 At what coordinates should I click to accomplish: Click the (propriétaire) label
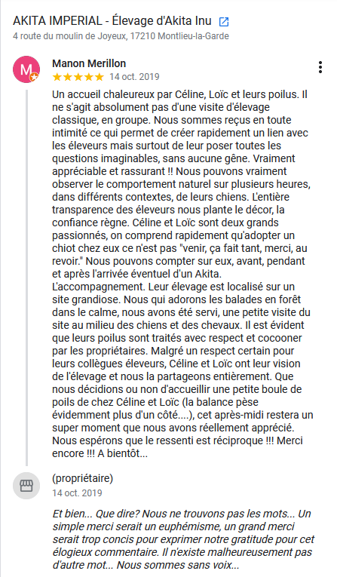click(82, 478)
